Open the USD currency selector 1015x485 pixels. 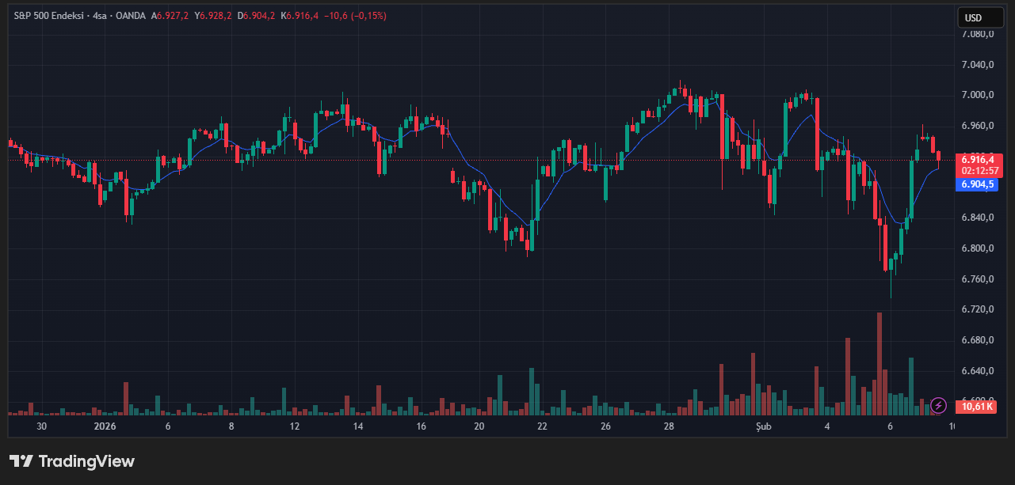coord(981,17)
